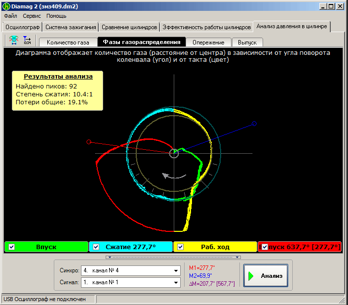Screen dimensions: 348x305
Task: Click the M1=277,7° readout
Action: point(202,268)
